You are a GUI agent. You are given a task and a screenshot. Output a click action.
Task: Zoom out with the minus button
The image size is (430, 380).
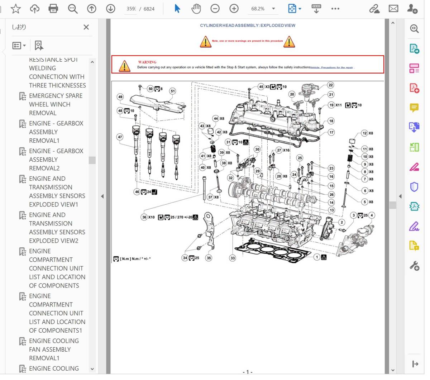[x=215, y=9]
